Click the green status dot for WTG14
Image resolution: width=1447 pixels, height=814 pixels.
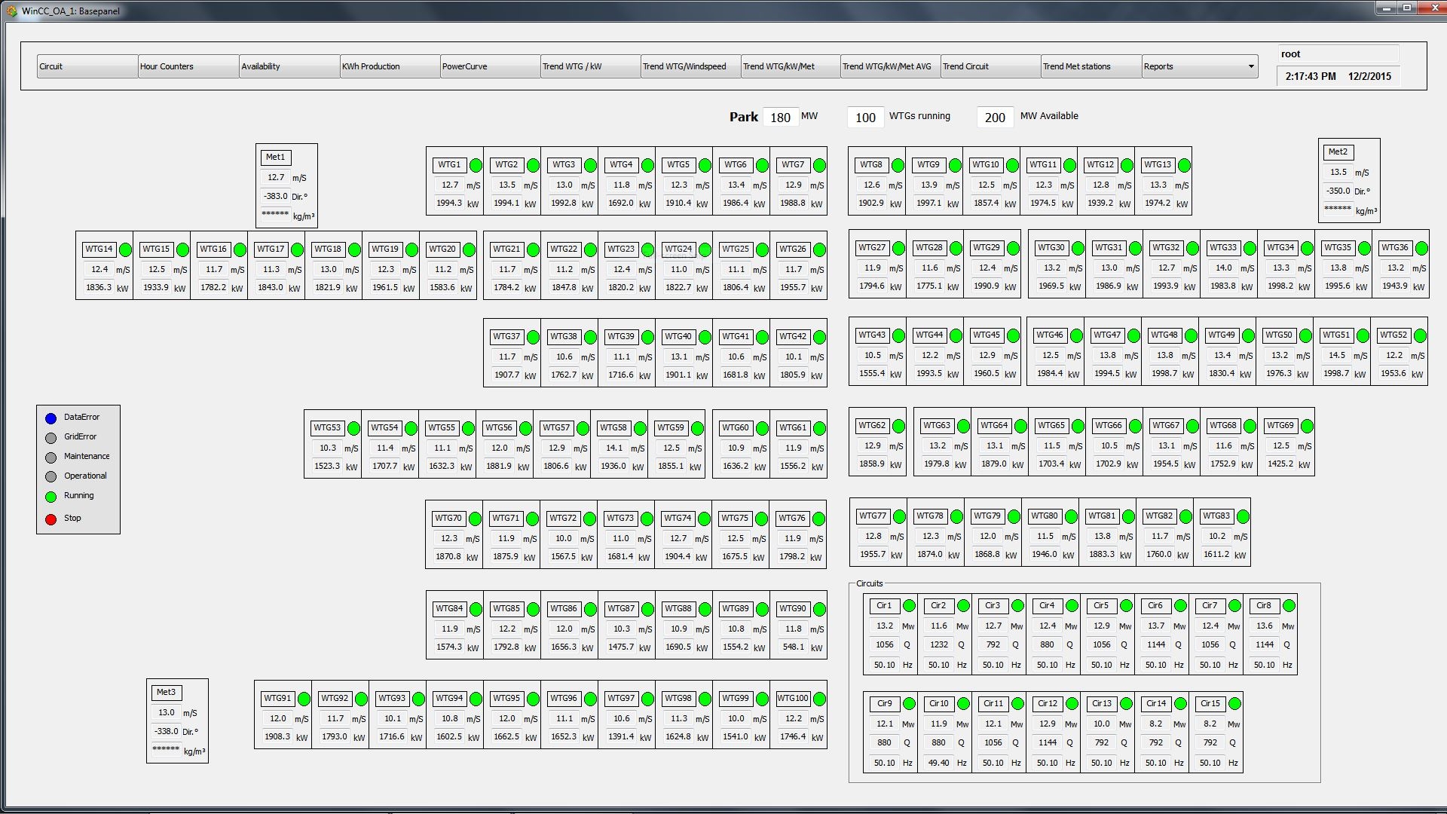pos(125,249)
